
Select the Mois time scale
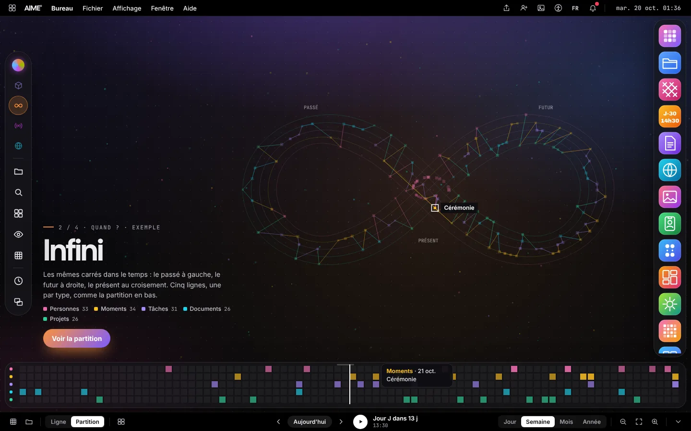coord(566,422)
